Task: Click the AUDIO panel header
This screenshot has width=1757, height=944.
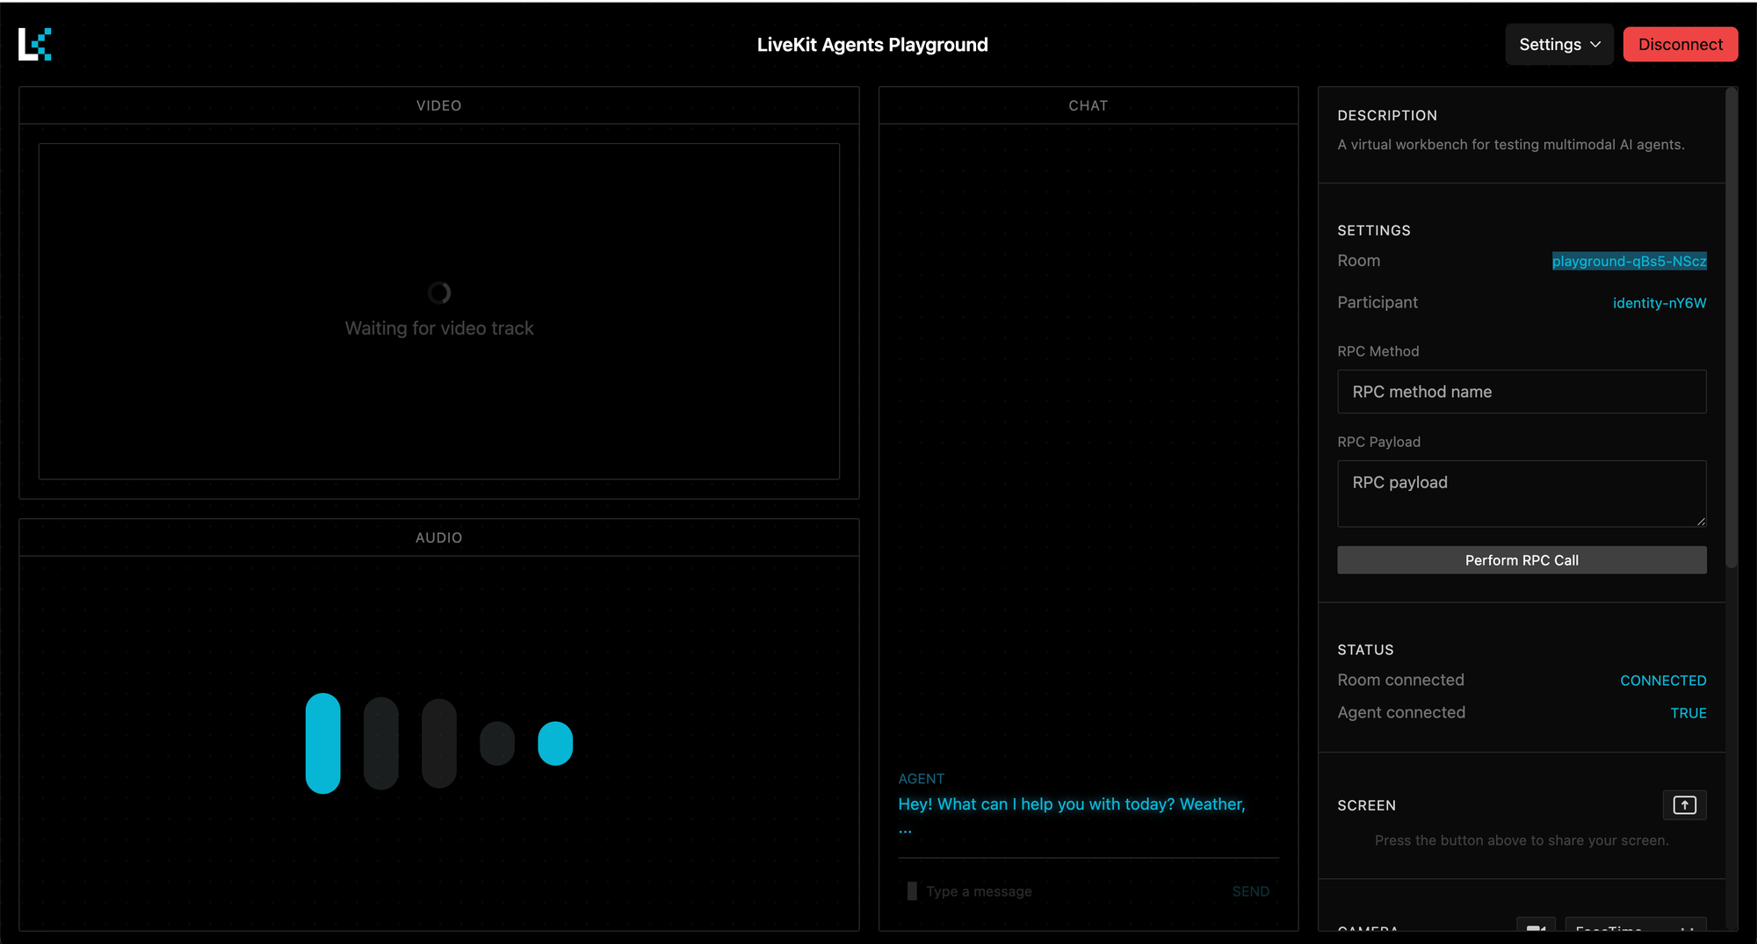Action: [x=439, y=537]
